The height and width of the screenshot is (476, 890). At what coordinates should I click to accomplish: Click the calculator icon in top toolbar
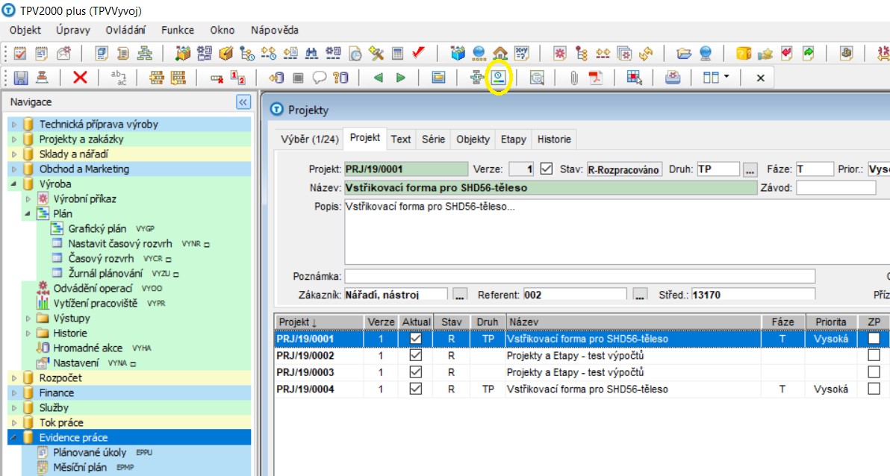pos(397,53)
